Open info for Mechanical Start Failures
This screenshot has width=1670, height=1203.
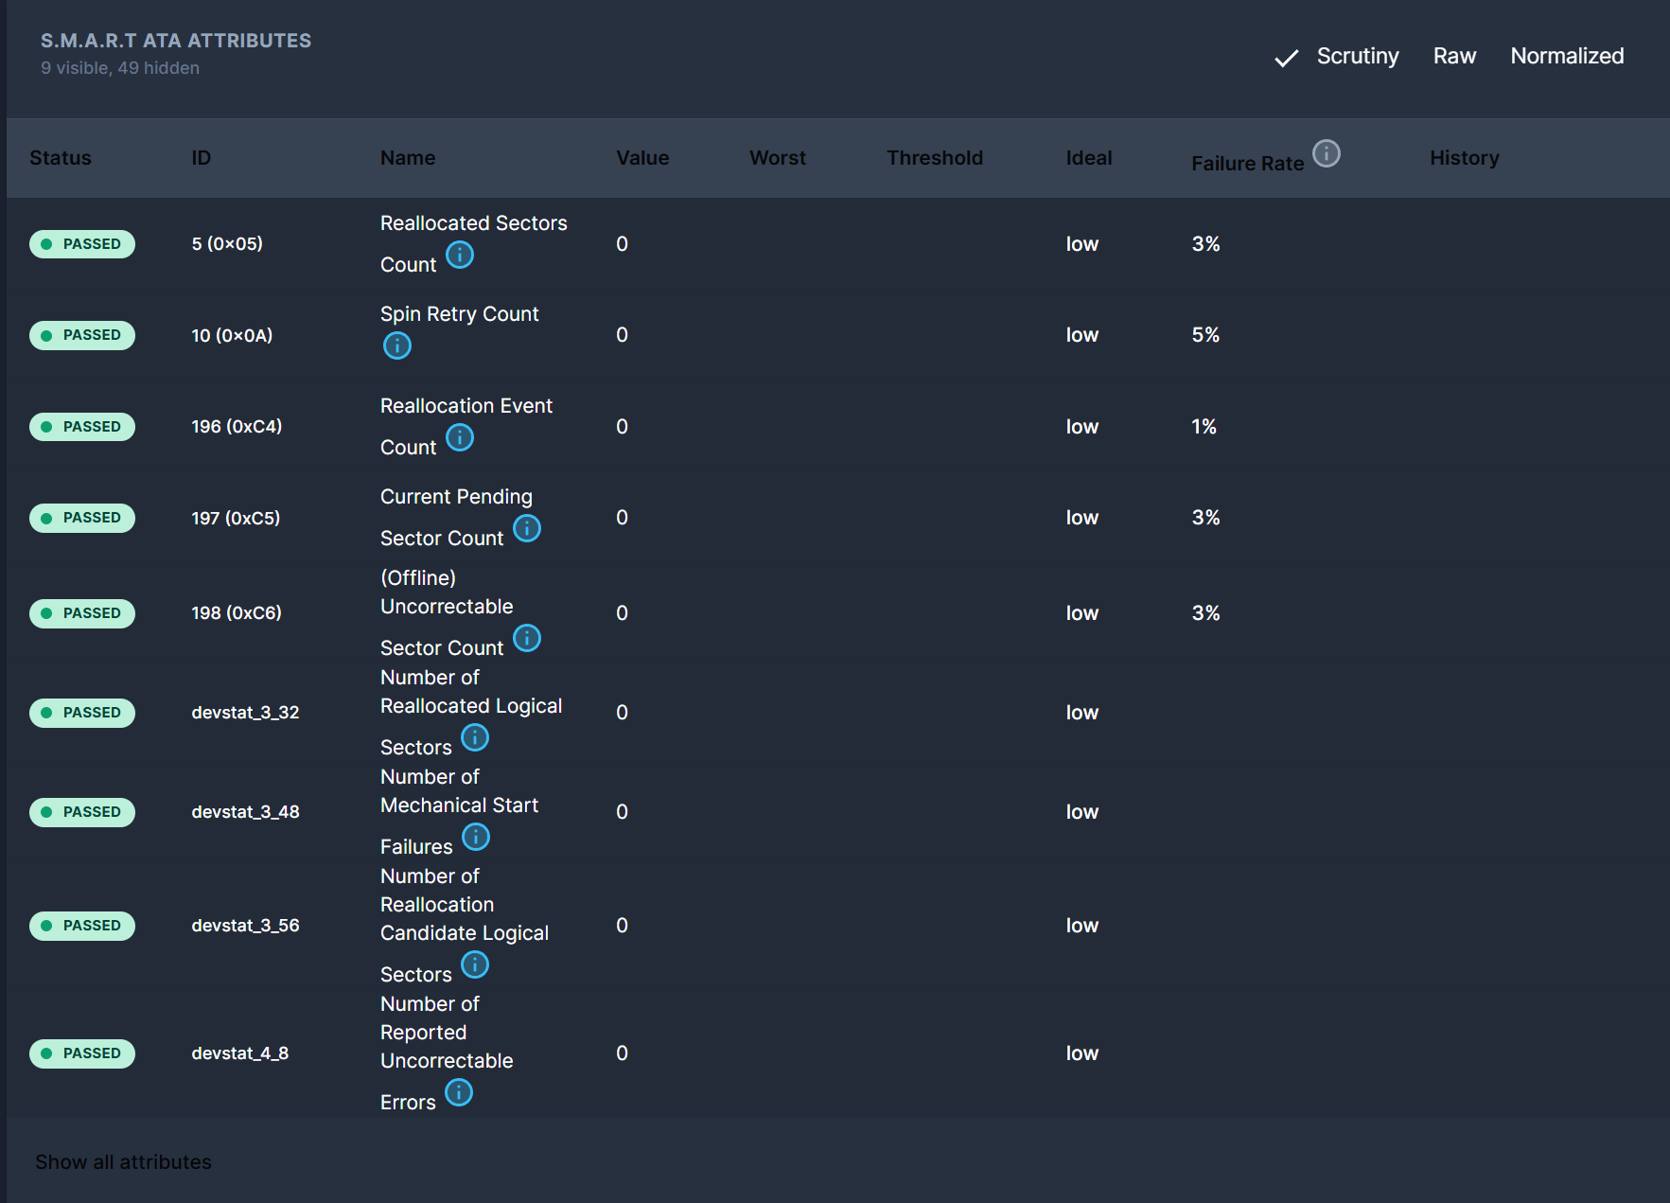[x=476, y=838]
